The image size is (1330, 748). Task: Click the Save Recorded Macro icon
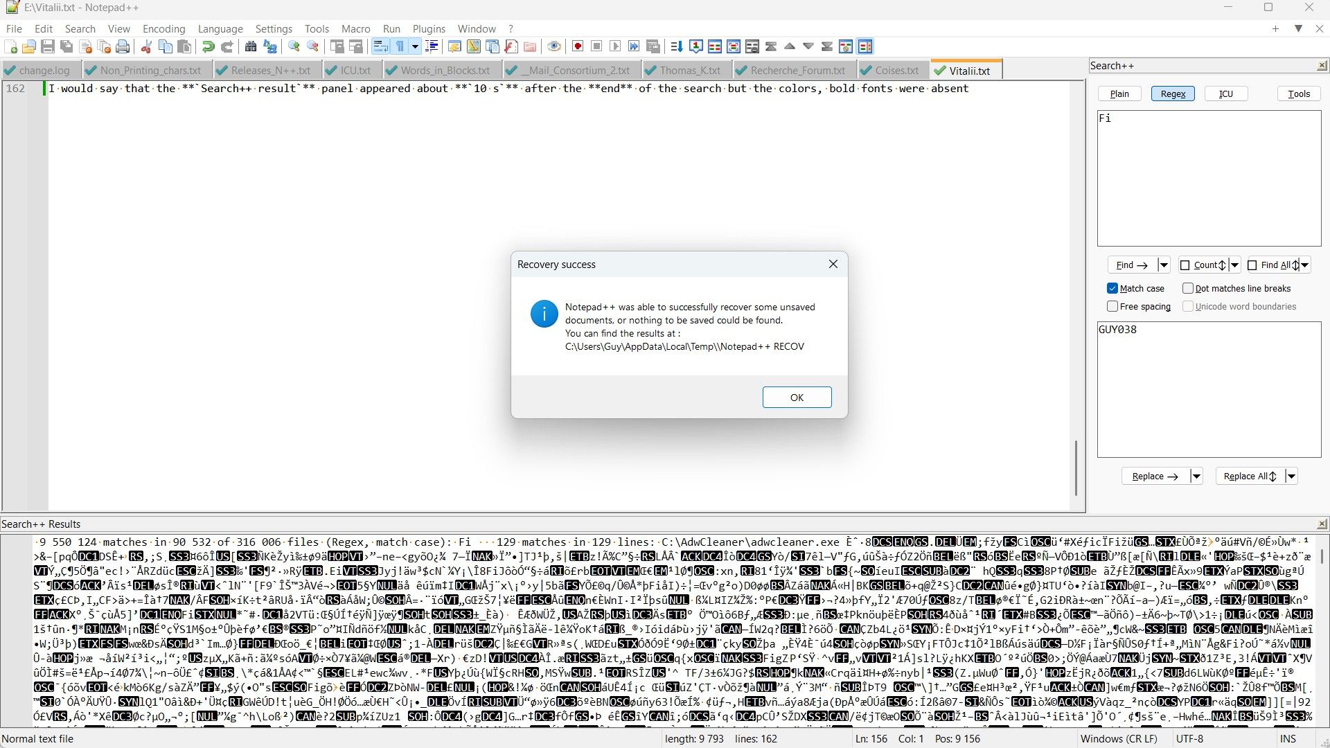click(653, 46)
